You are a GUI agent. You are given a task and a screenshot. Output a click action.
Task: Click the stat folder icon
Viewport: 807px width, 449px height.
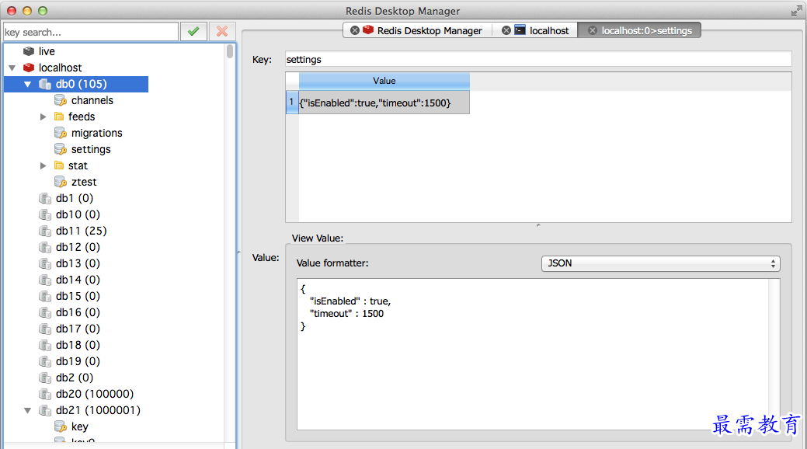(59, 165)
